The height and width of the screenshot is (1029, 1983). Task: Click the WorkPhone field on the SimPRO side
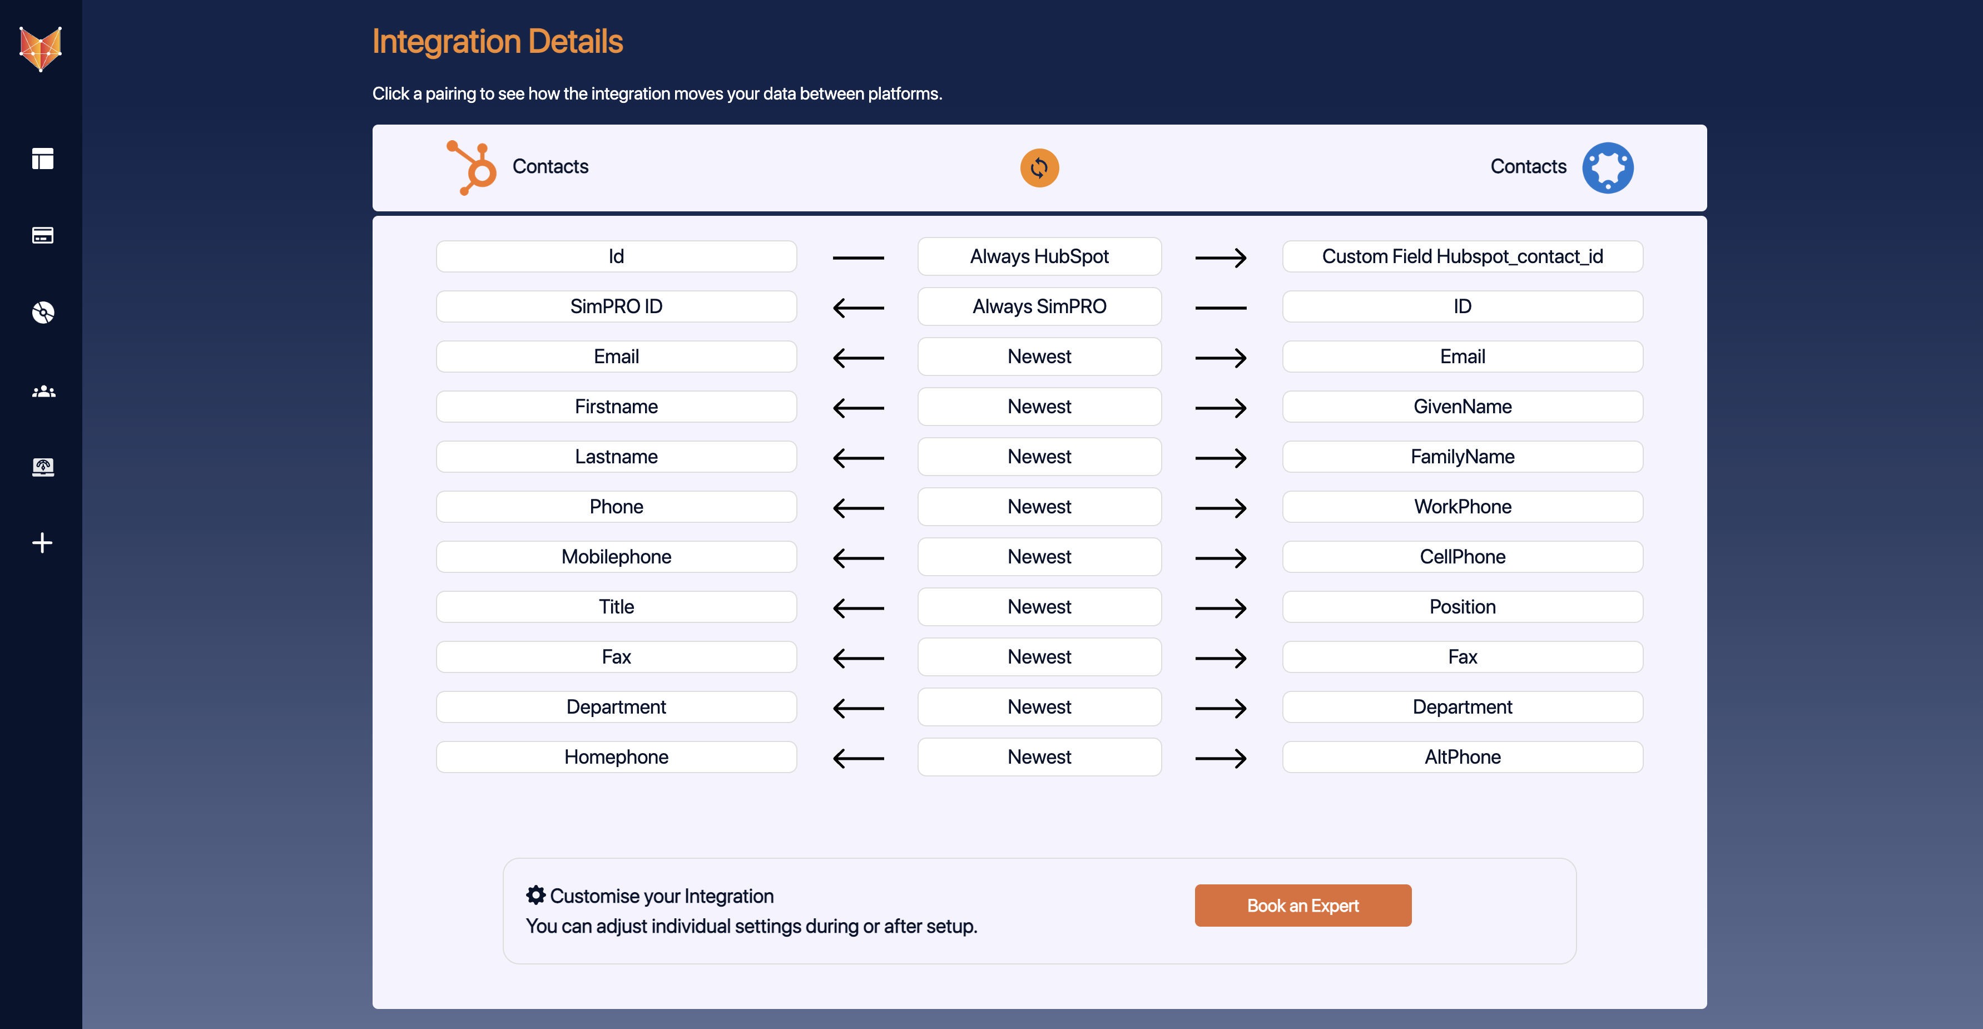pos(1462,506)
